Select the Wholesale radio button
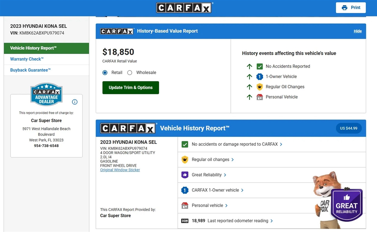 [x=130, y=73]
